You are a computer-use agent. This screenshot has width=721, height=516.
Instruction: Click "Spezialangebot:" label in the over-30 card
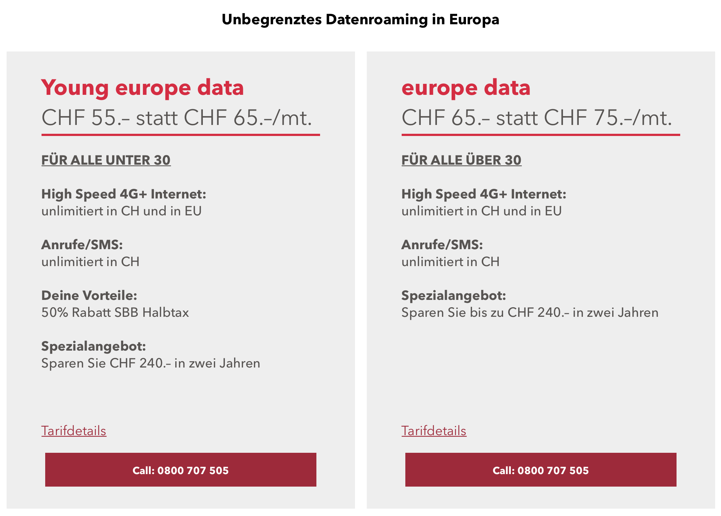tap(453, 295)
